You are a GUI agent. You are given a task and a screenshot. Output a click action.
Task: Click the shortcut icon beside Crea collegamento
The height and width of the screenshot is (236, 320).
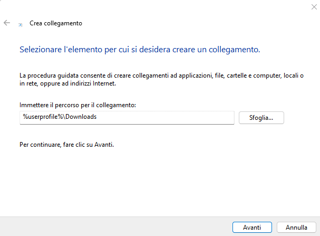(x=21, y=24)
